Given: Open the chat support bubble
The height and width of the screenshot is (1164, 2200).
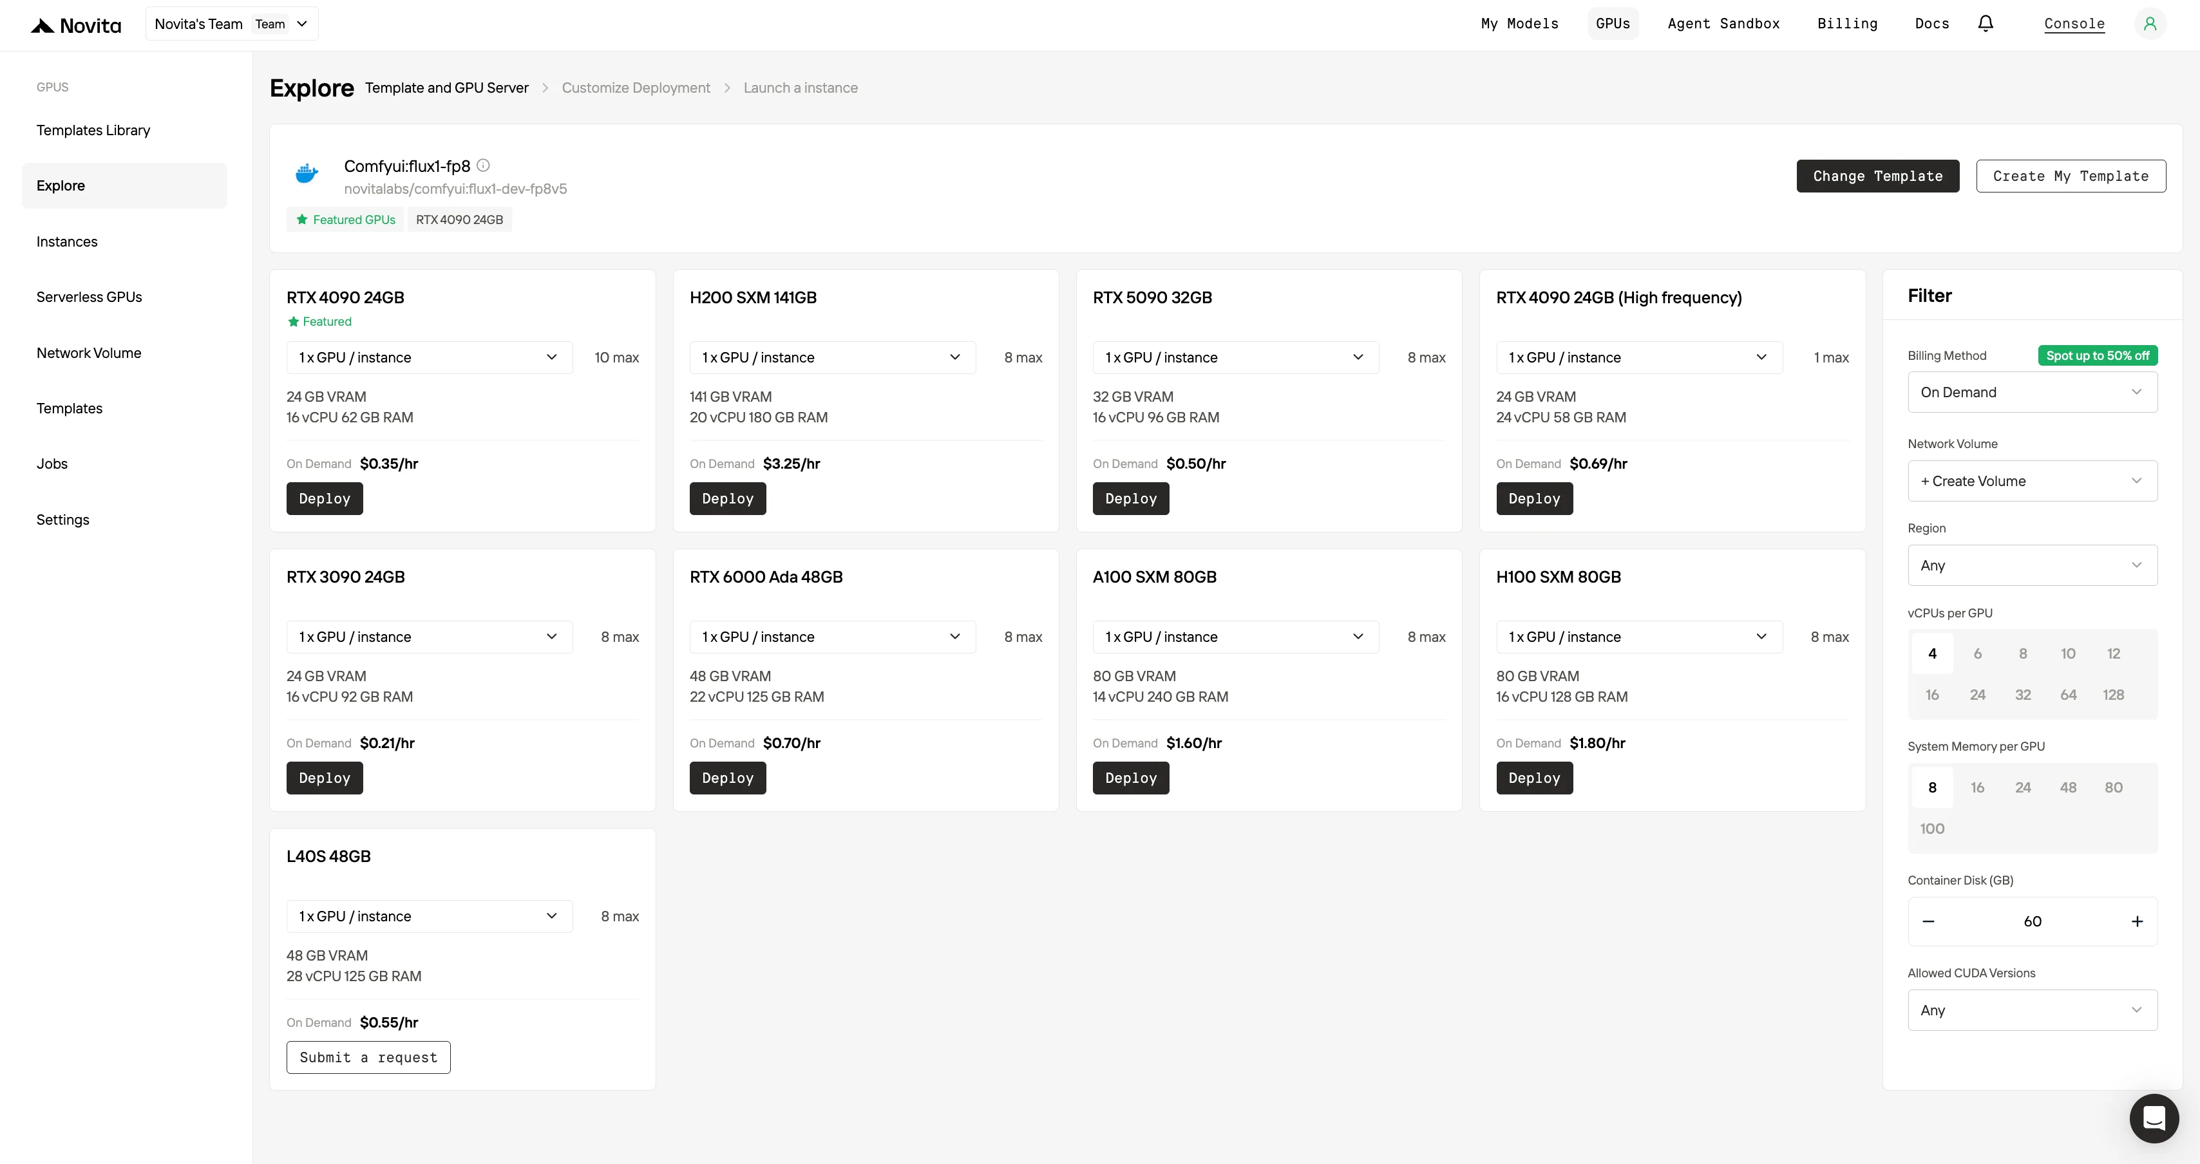Looking at the screenshot, I should point(2154,1118).
